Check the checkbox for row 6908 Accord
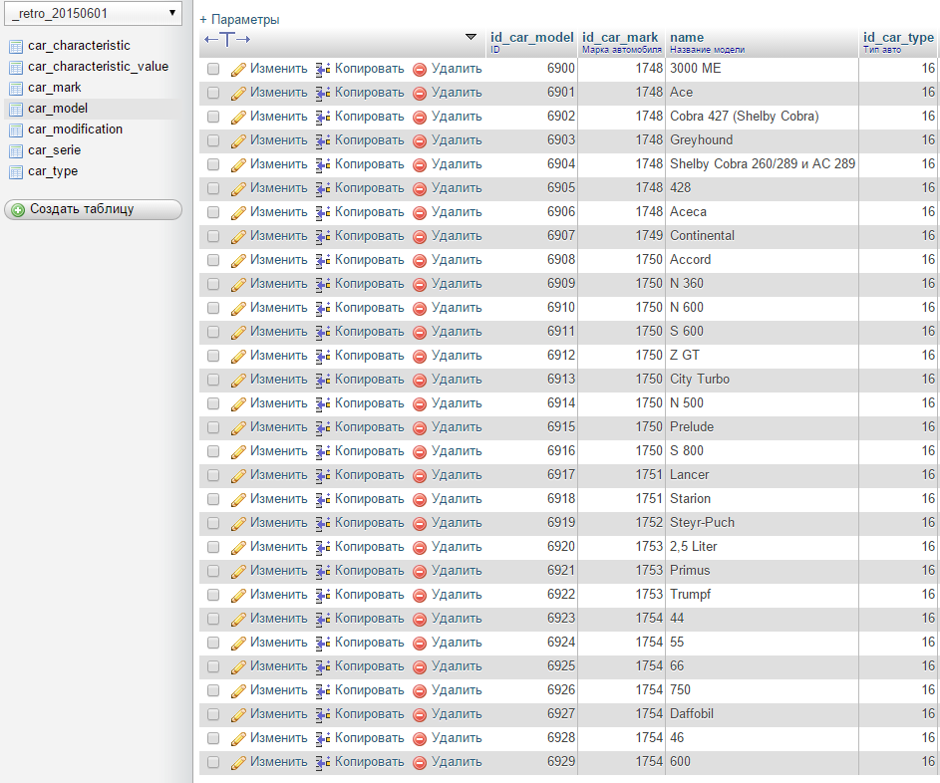 213,260
